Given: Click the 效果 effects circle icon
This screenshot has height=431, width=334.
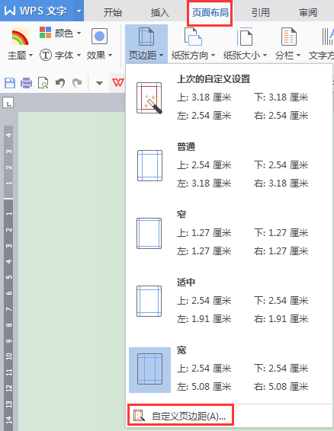Looking at the screenshot, I should 99,36.
